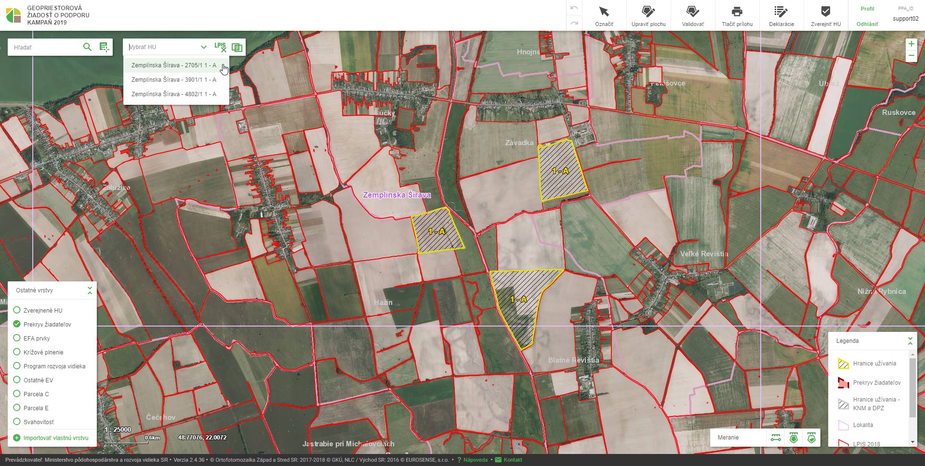This screenshot has height=466, width=925.
Task: Select the Označiť pointer tool
Action: pos(604,15)
